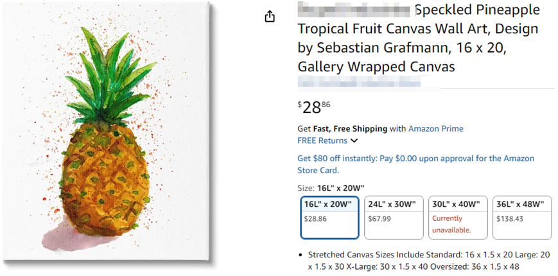Screen dimensions: 558x276
Task: Click "Gallery Wrapped Canvas" title text
Action: (x=376, y=67)
